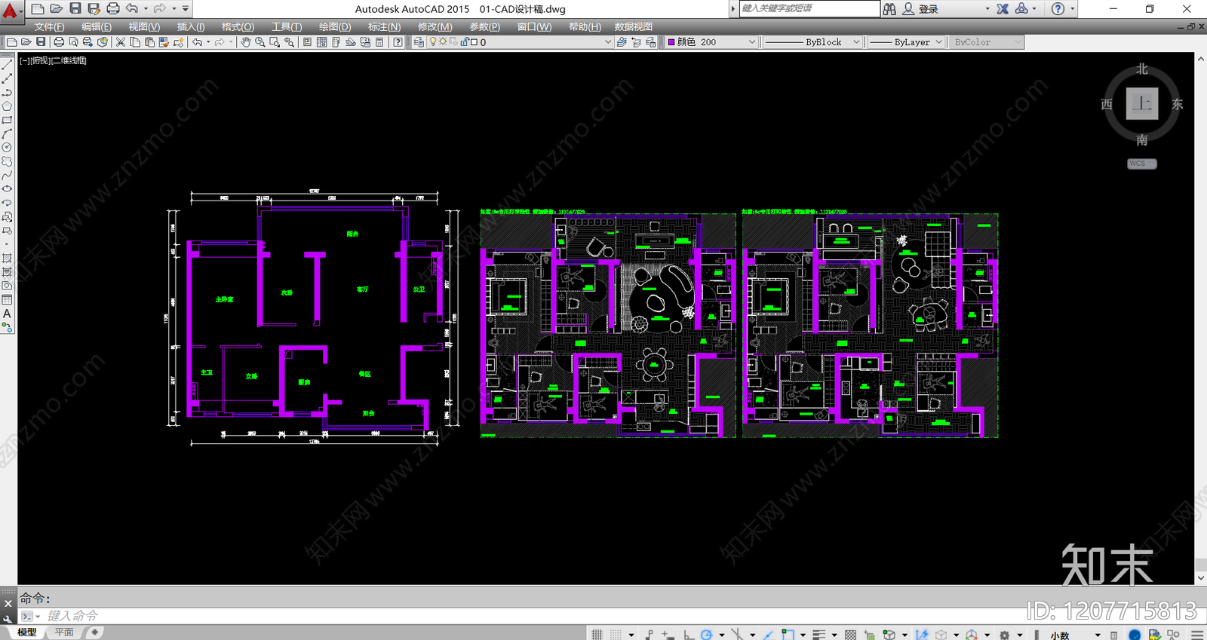Select the Line draw tool
Image resolution: width=1207 pixels, height=640 pixels.
point(7,66)
